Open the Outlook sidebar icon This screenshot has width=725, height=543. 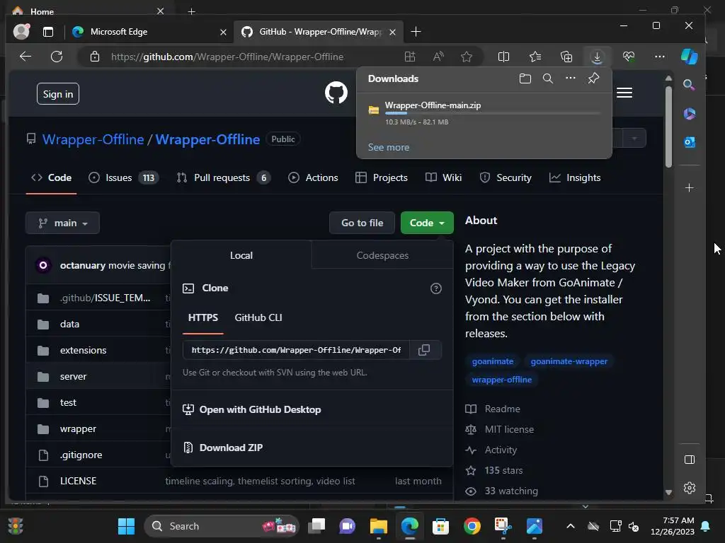(690, 142)
